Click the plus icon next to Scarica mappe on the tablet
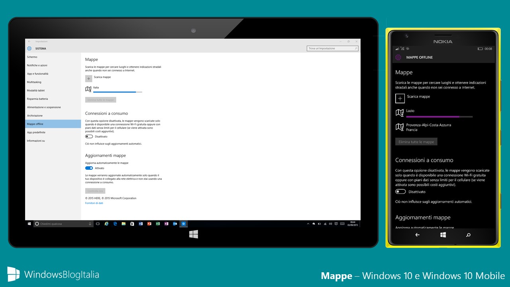 click(88, 79)
